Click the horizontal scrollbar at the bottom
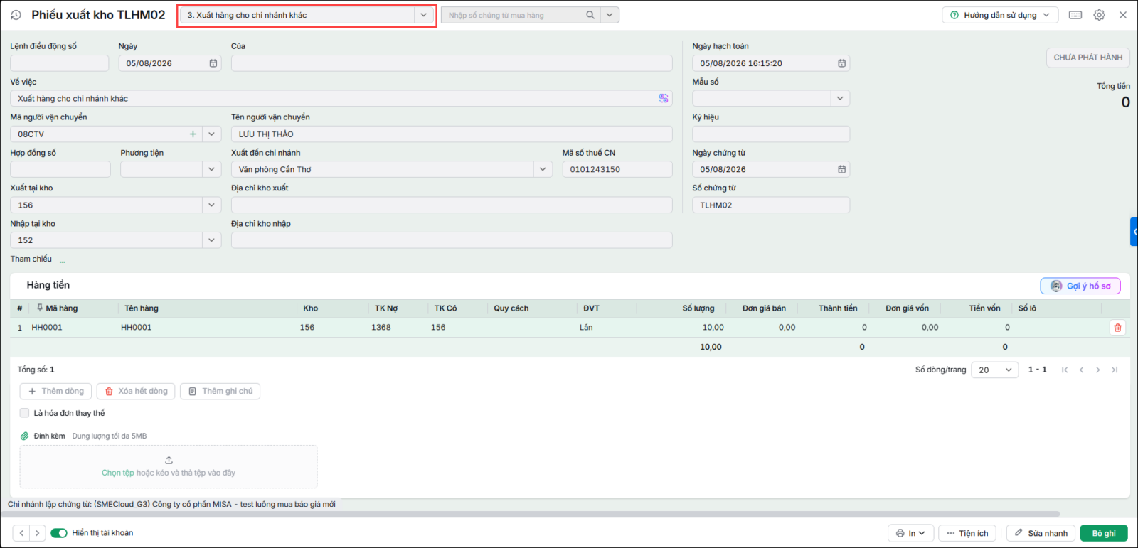The width and height of the screenshot is (1138, 548). point(530,514)
